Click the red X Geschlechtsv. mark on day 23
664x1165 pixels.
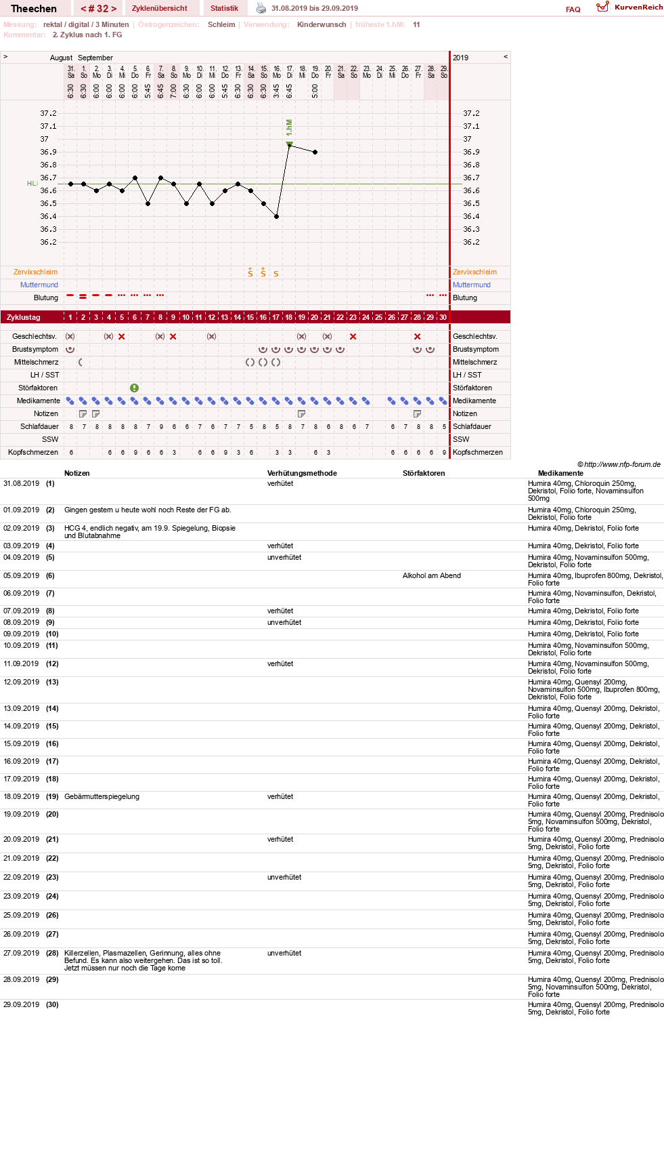point(353,336)
